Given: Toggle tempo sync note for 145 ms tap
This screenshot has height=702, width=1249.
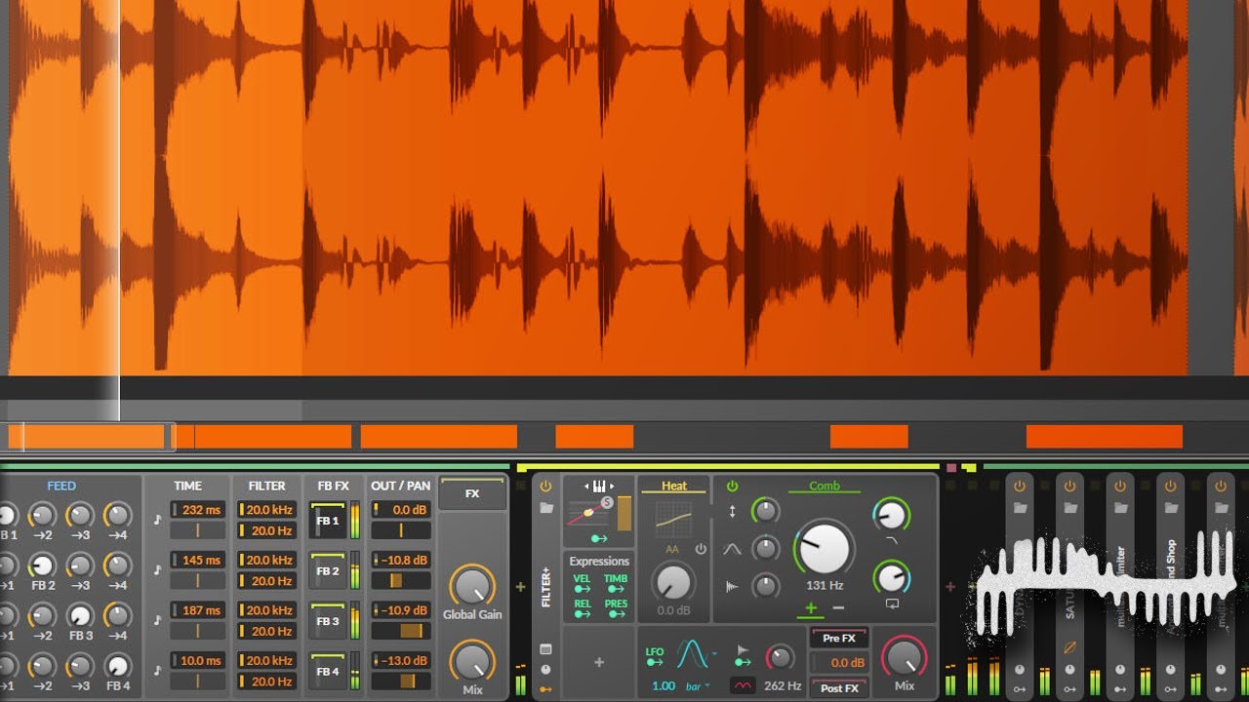Looking at the screenshot, I should pos(158,569).
